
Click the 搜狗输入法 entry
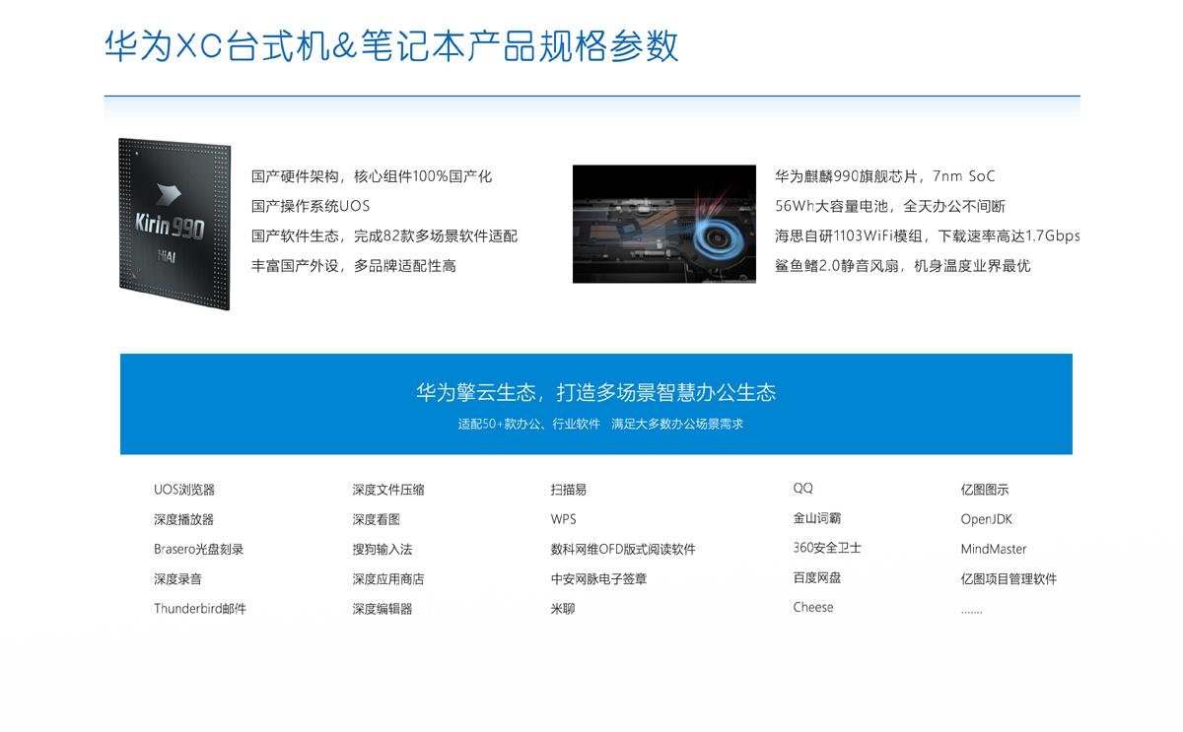[x=383, y=550]
